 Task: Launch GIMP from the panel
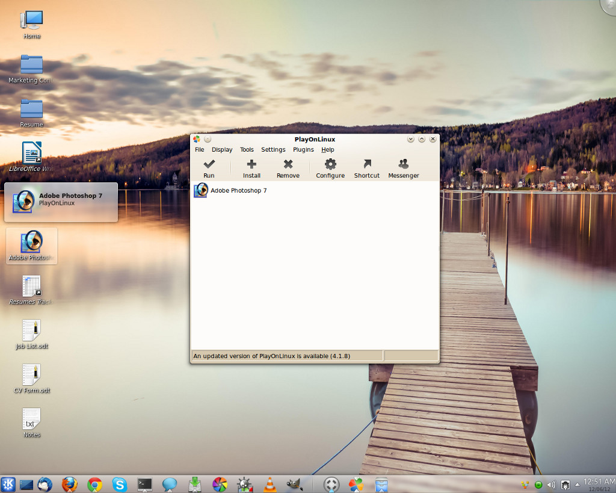click(294, 485)
